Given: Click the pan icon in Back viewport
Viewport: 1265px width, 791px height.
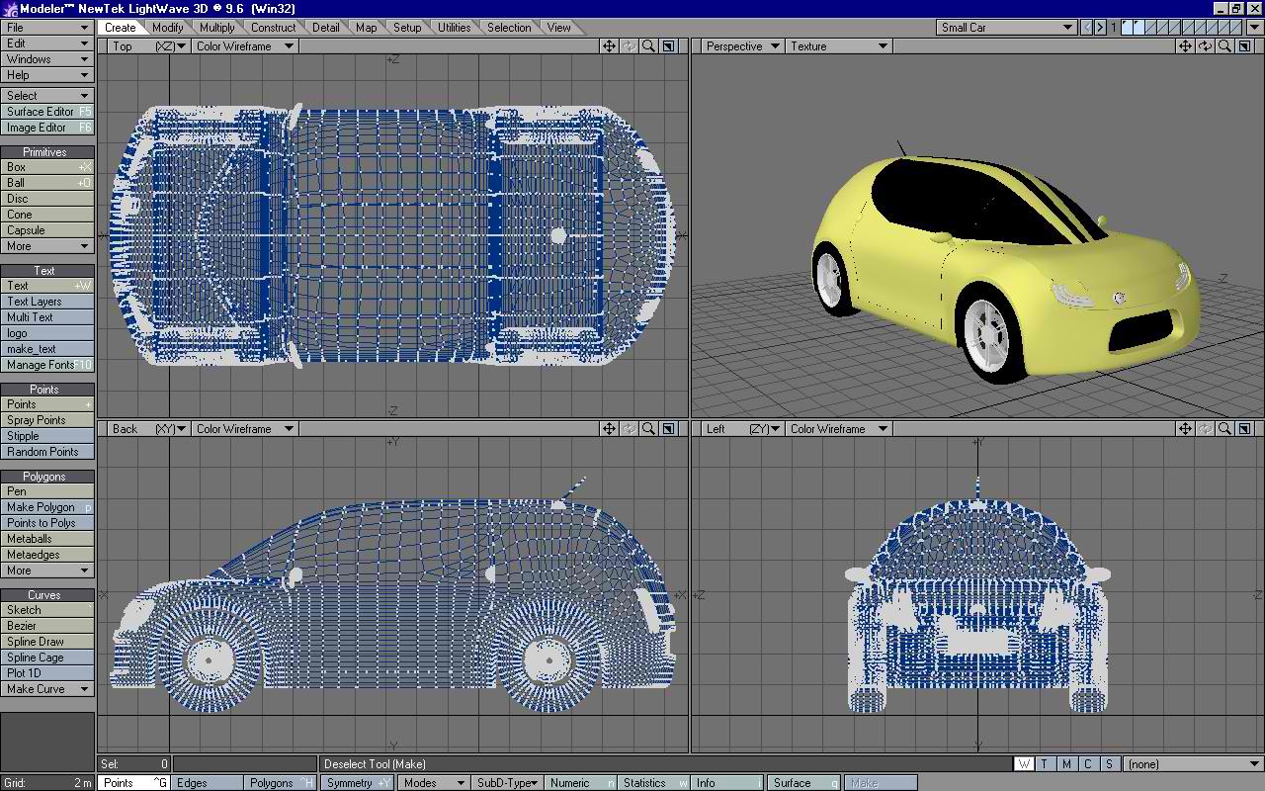Looking at the screenshot, I should click(609, 429).
